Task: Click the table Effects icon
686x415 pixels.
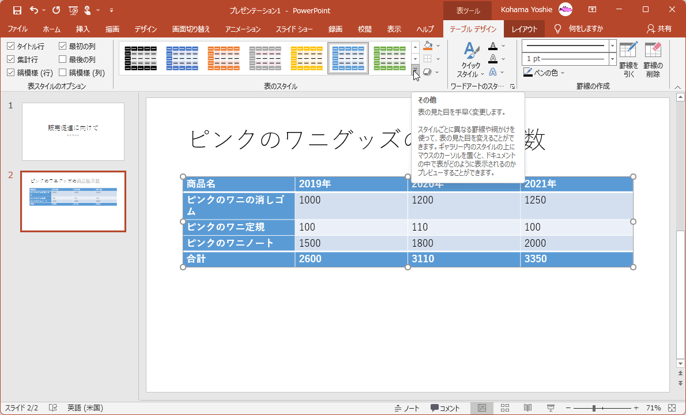Action: point(428,71)
